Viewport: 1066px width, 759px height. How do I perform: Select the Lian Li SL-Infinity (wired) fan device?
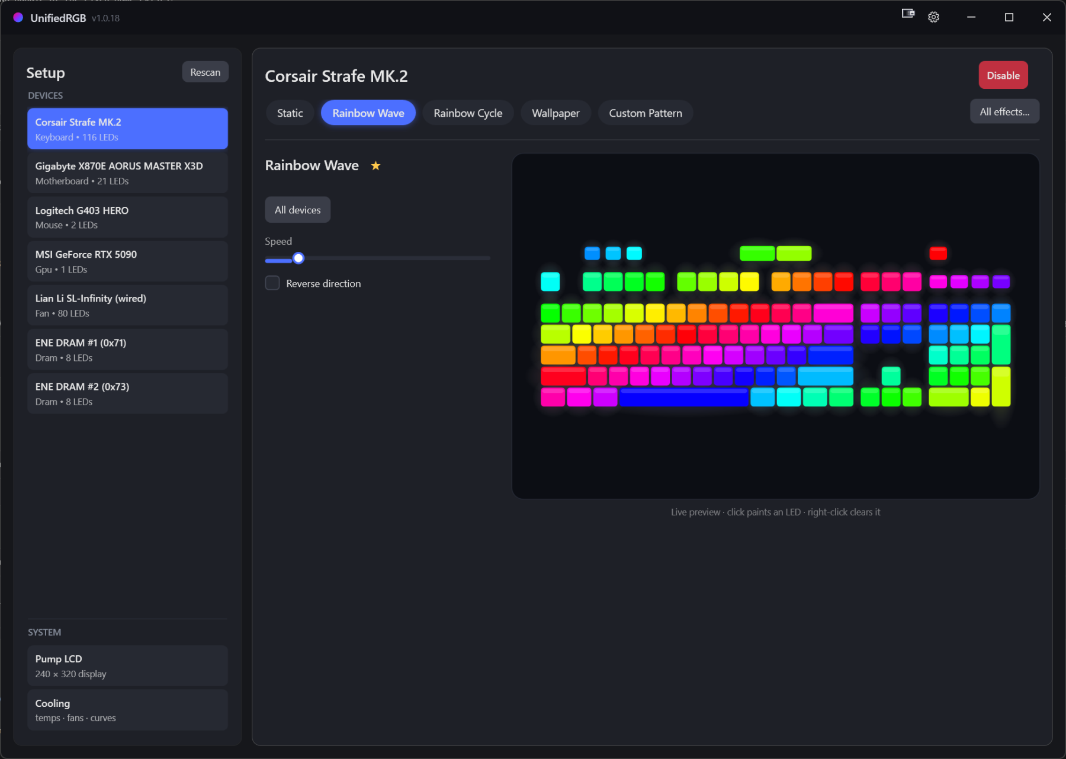coord(127,305)
